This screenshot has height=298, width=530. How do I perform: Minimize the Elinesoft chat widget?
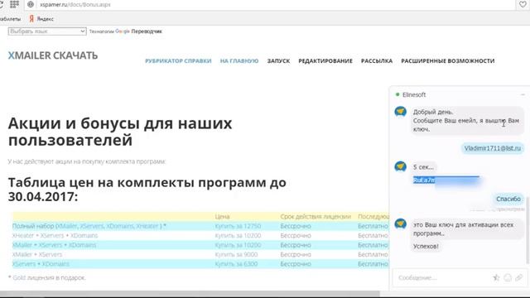click(523, 94)
